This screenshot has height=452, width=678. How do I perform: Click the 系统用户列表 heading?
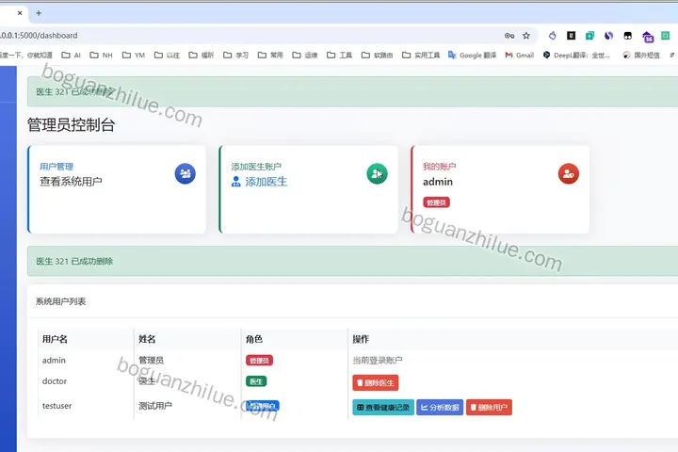[60, 301]
